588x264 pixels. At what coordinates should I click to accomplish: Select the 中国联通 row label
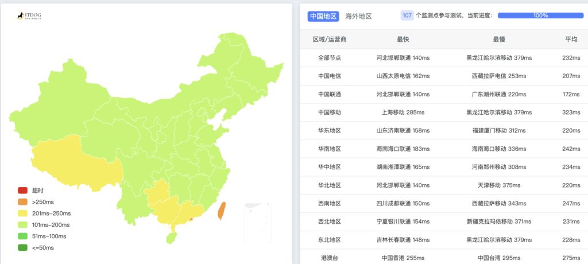(330, 94)
